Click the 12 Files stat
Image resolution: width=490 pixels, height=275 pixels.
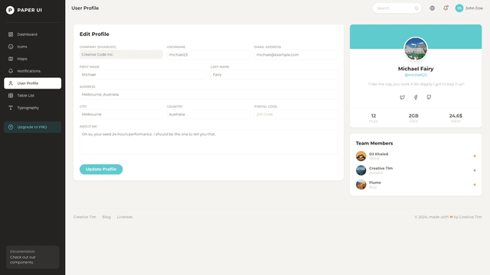coord(374,118)
